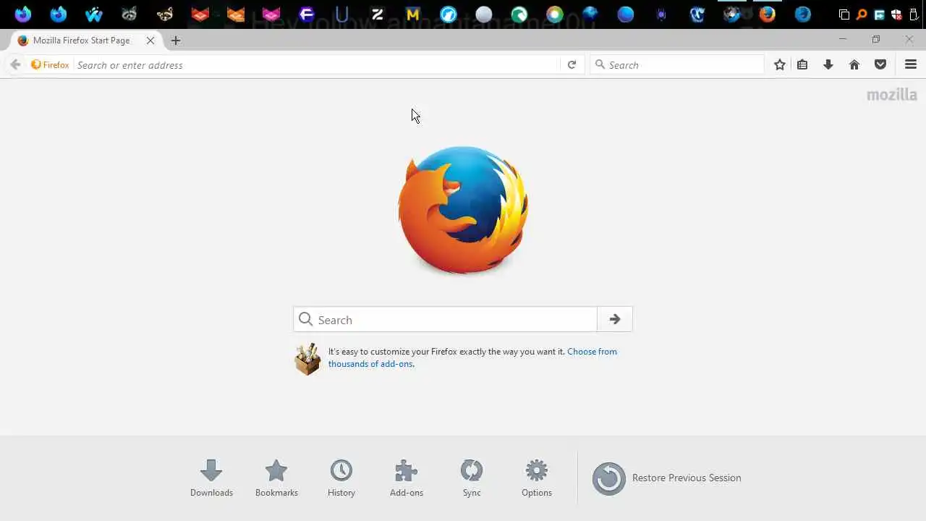Open the white sphere icon in taskbar
The height and width of the screenshot is (521, 926).
(484, 14)
